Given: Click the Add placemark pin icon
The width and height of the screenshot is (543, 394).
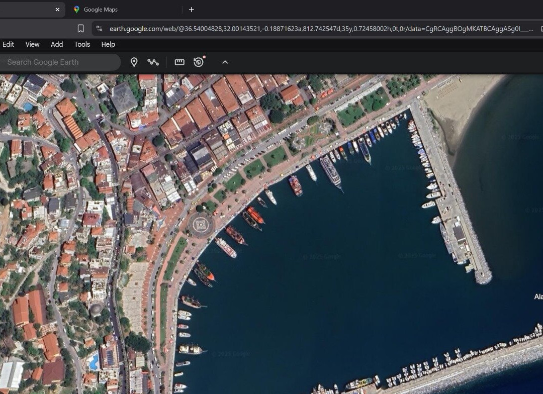Looking at the screenshot, I should (x=134, y=62).
